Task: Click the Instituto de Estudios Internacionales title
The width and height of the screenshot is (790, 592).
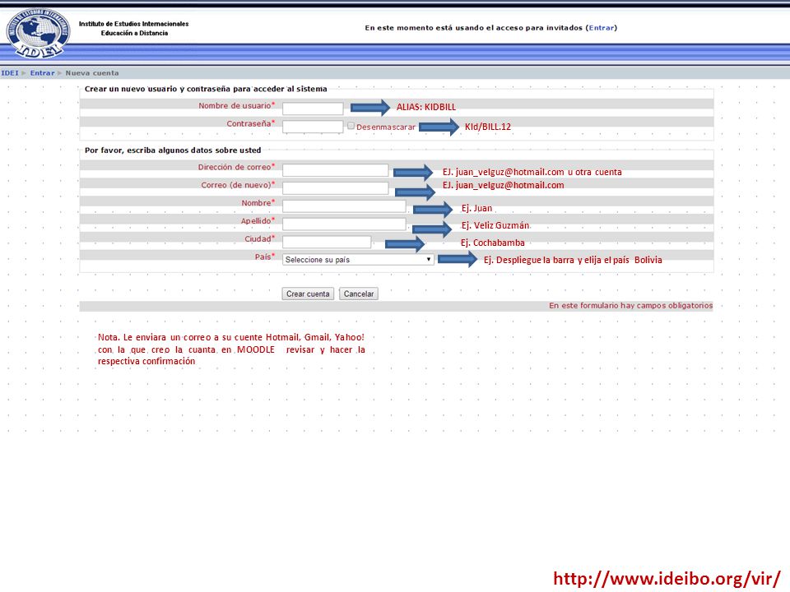Action: point(134,24)
